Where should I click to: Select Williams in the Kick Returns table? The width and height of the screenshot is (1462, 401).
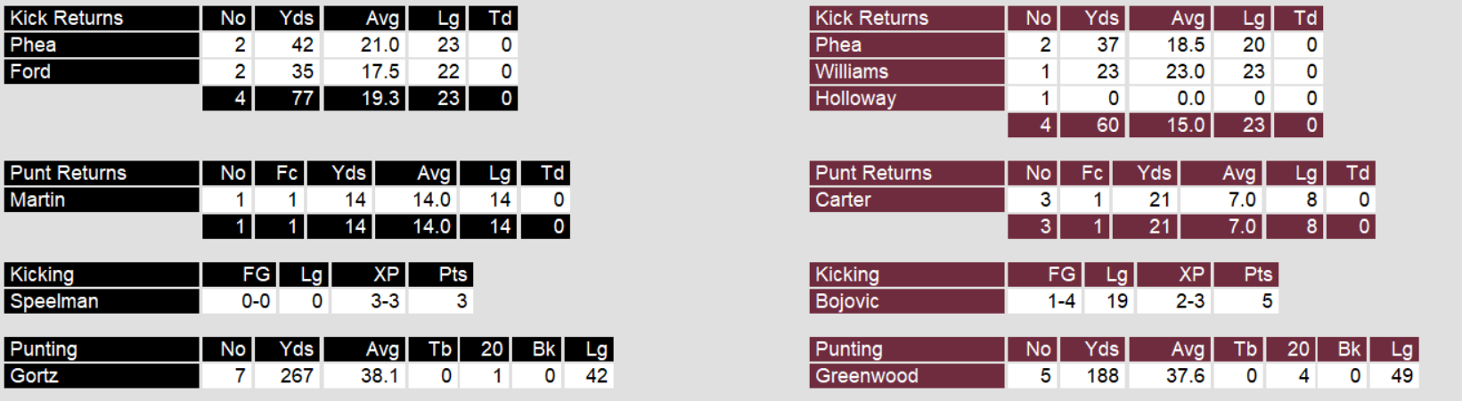[x=907, y=71]
